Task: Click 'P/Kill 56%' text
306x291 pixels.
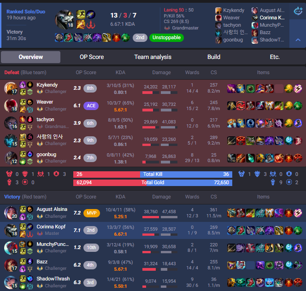Action: [x=174, y=16]
